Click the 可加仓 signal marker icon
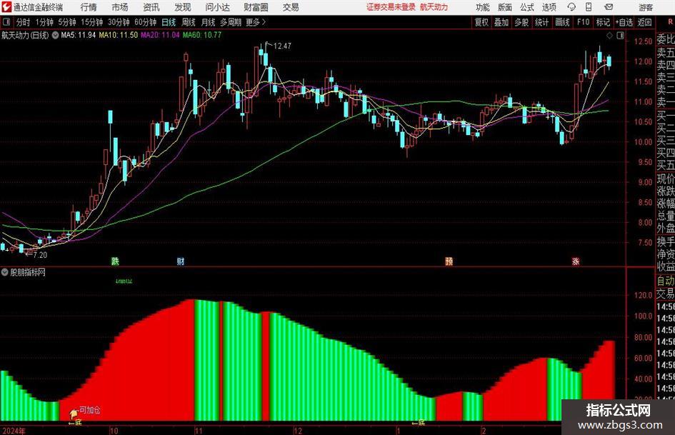 point(74,414)
